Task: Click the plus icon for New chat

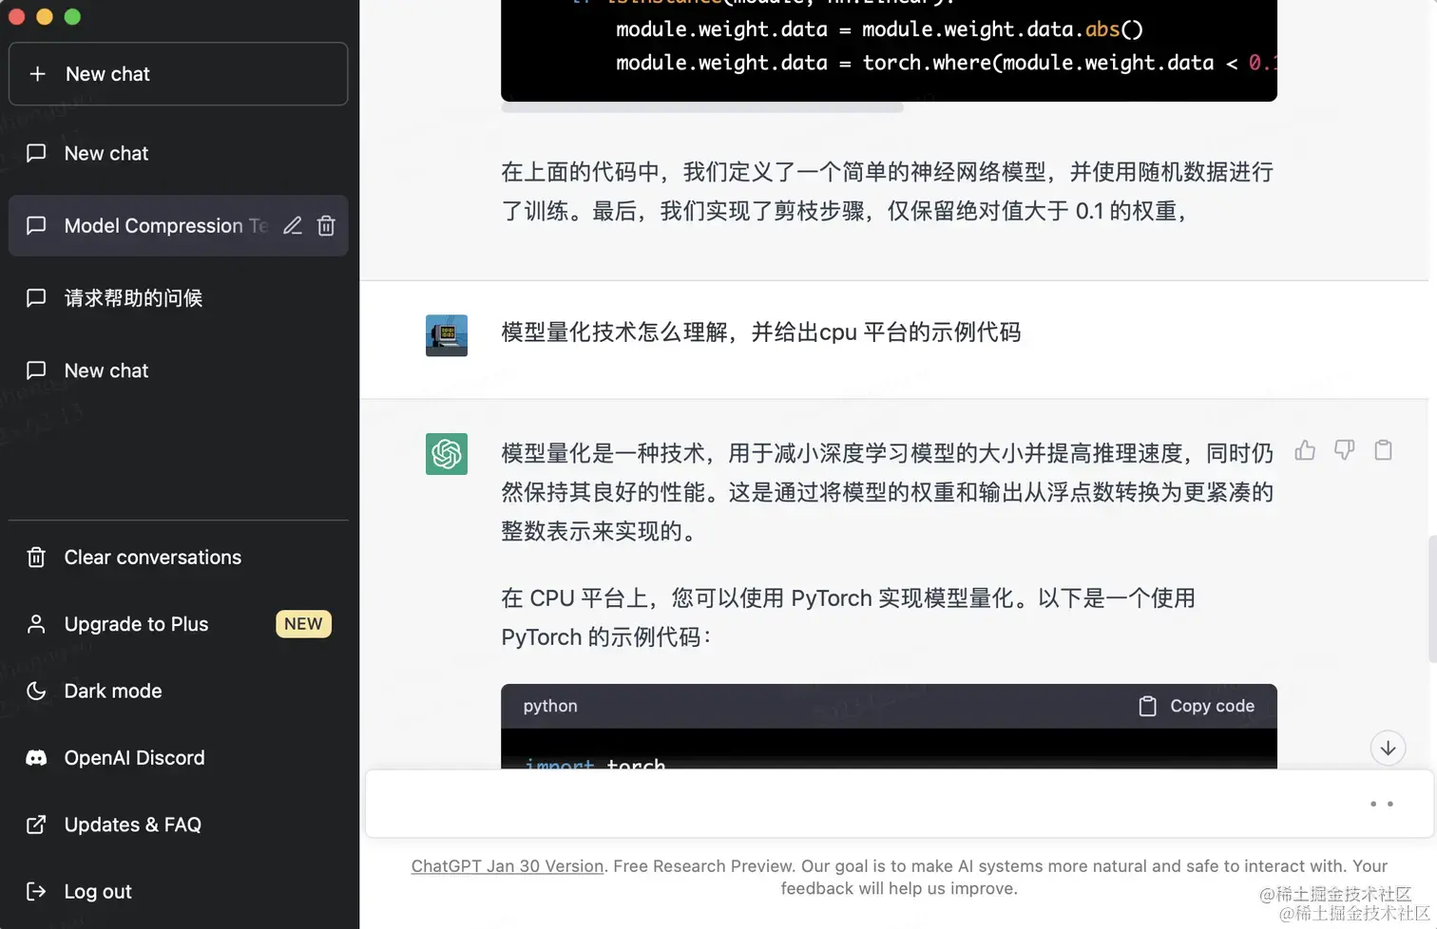Action: click(x=37, y=74)
